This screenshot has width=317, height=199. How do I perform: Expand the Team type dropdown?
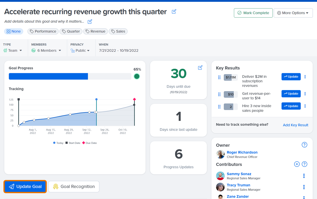click(13, 50)
